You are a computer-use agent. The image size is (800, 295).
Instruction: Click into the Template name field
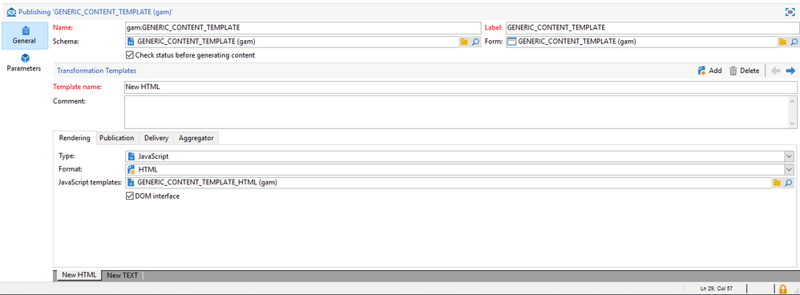(x=460, y=87)
